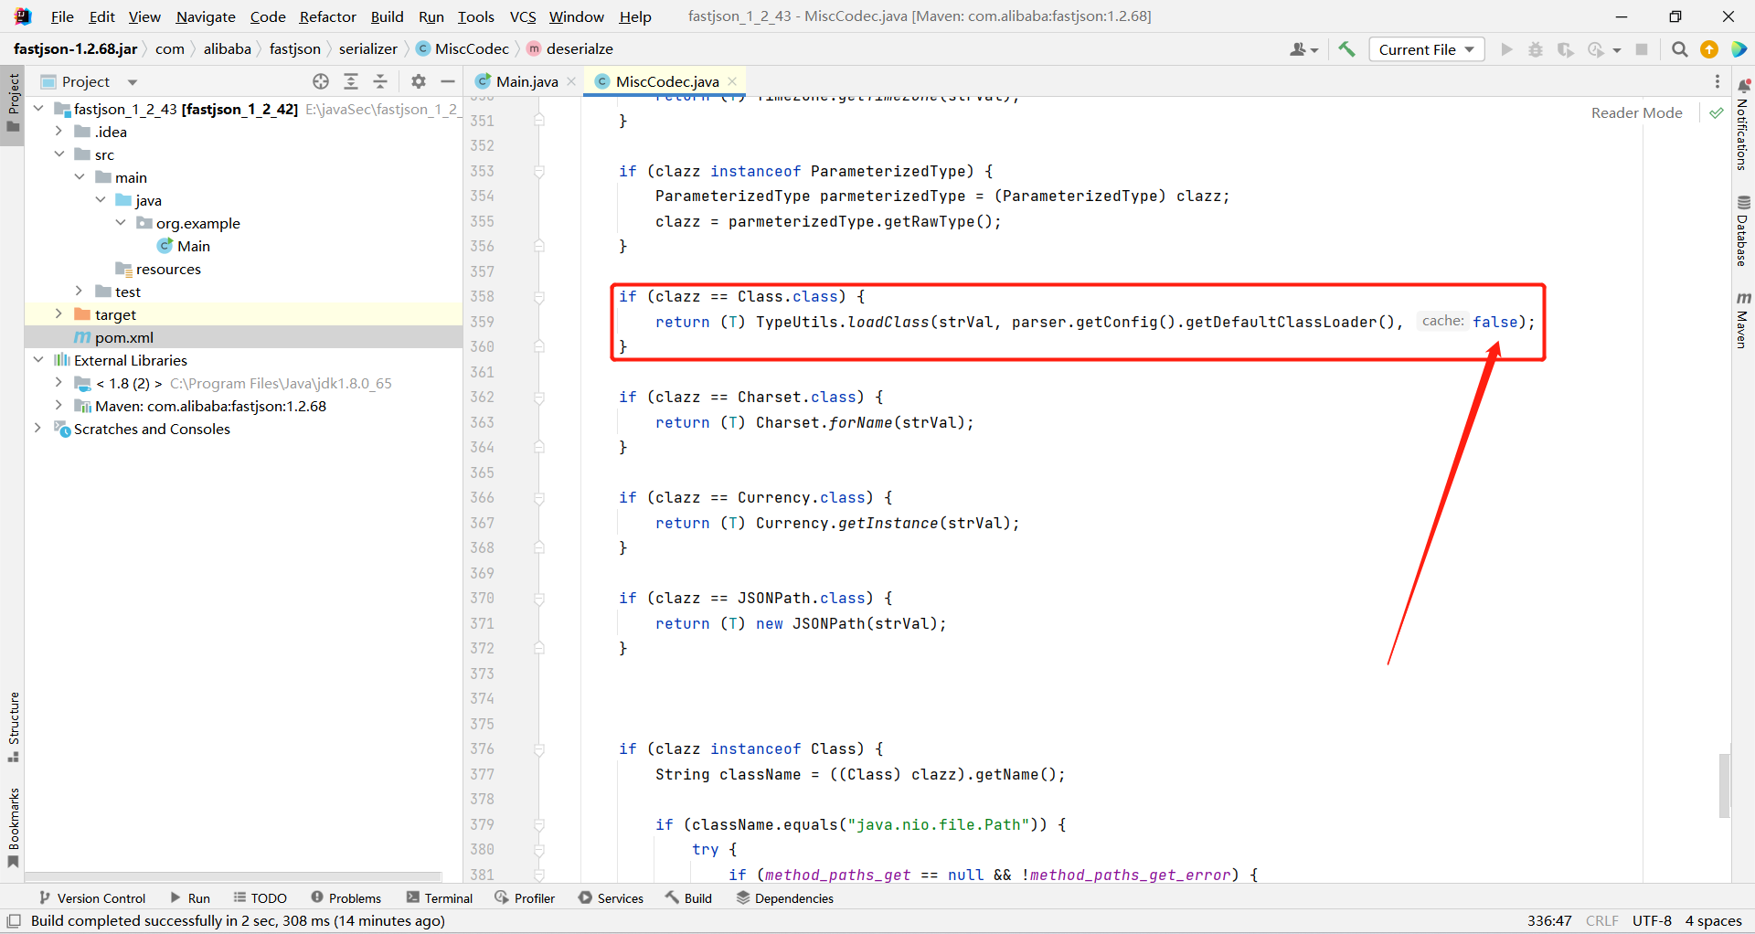Open the Profiler tool window
The height and width of the screenshot is (934, 1755).
pyautogui.click(x=526, y=898)
